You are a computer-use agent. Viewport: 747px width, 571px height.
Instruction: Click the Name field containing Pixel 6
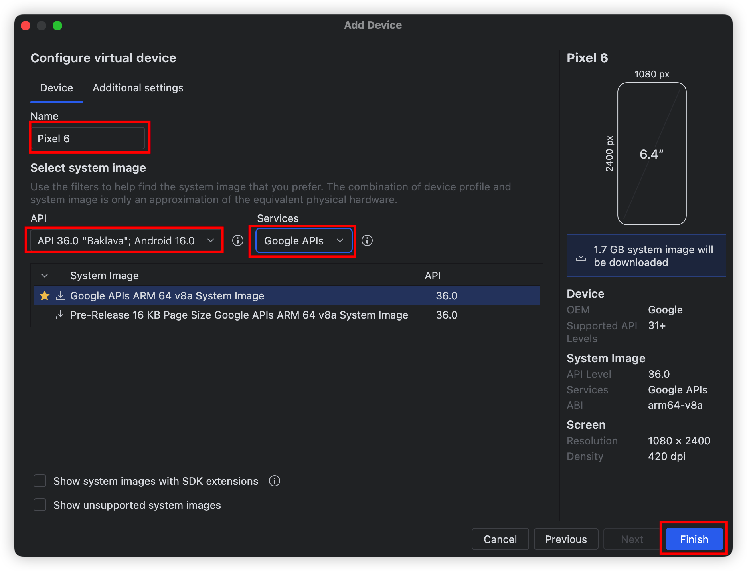pos(88,138)
